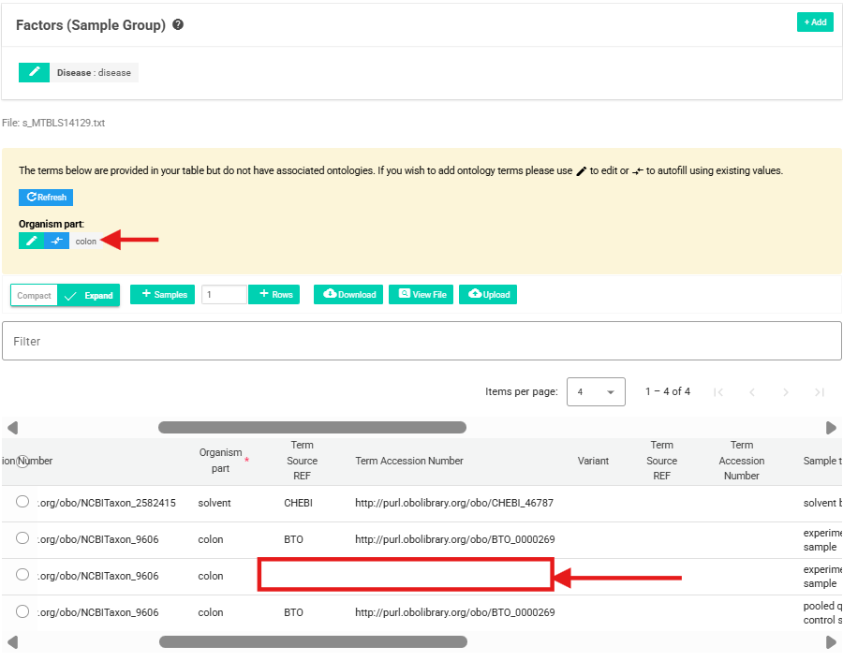Viewport: 843px width, 661px height.
Task: Jump to the last page of table
Action: click(820, 391)
